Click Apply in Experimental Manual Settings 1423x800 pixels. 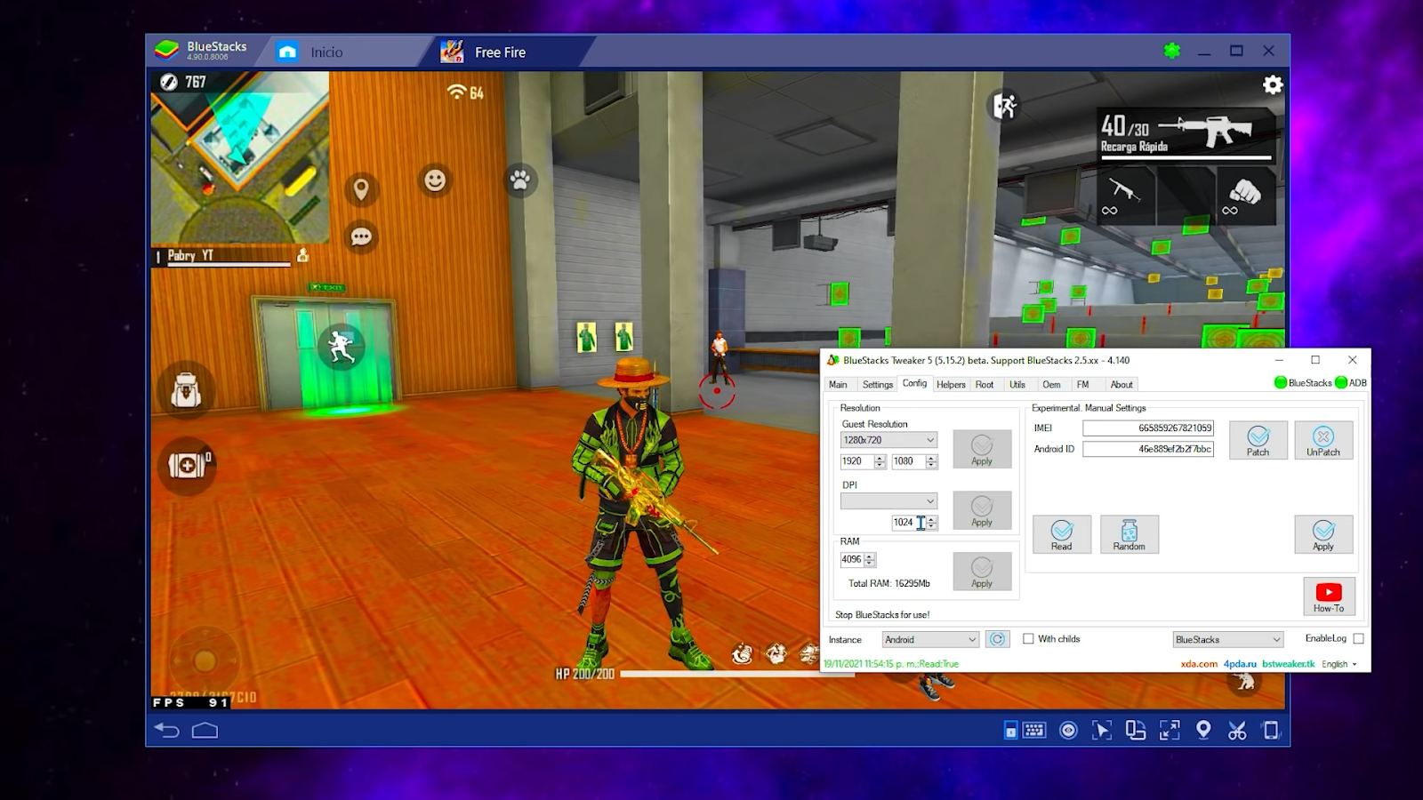pyautogui.click(x=1323, y=534)
